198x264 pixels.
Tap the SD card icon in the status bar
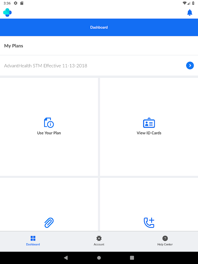(x=22, y=3)
